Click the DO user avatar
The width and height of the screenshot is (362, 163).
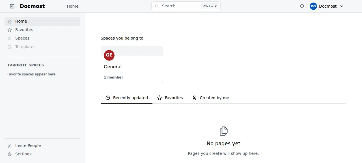(x=313, y=6)
